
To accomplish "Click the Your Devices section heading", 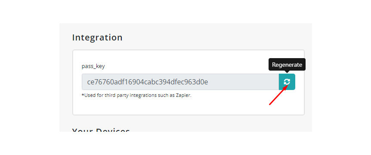I will pyautogui.click(x=101, y=130).
